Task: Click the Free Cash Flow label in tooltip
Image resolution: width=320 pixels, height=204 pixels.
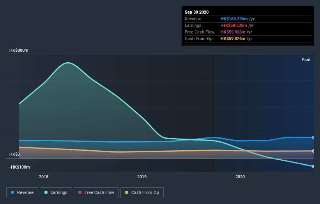Action: pos(200,32)
